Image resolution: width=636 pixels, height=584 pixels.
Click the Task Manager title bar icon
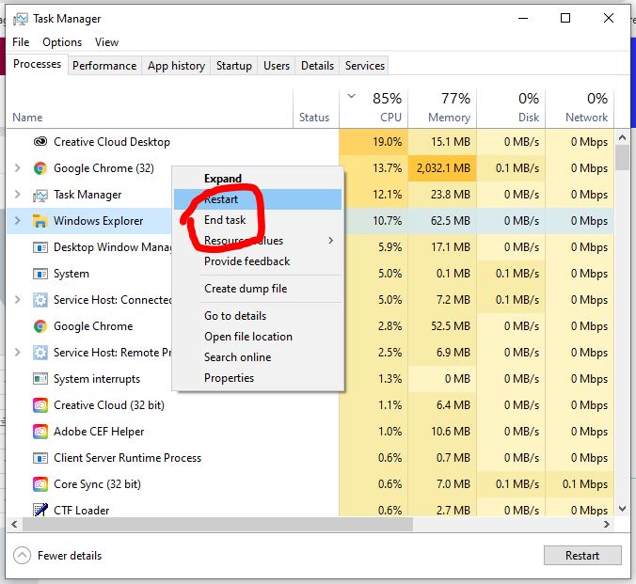(21, 19)
